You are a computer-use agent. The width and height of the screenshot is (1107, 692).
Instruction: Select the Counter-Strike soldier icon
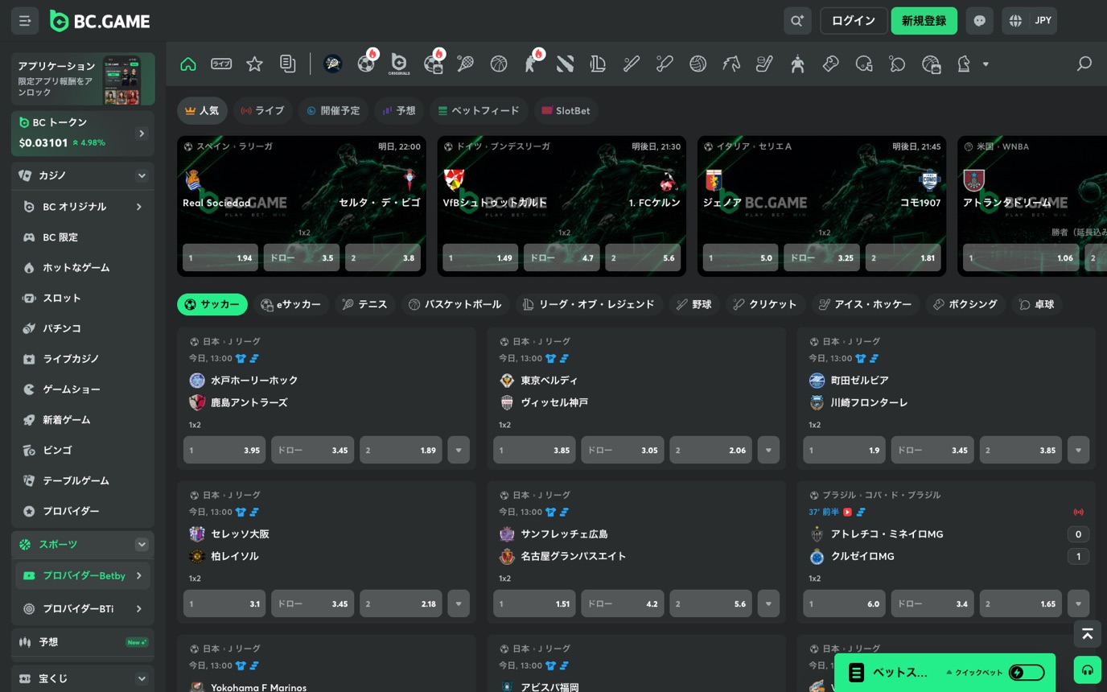(x=532, y=64)
